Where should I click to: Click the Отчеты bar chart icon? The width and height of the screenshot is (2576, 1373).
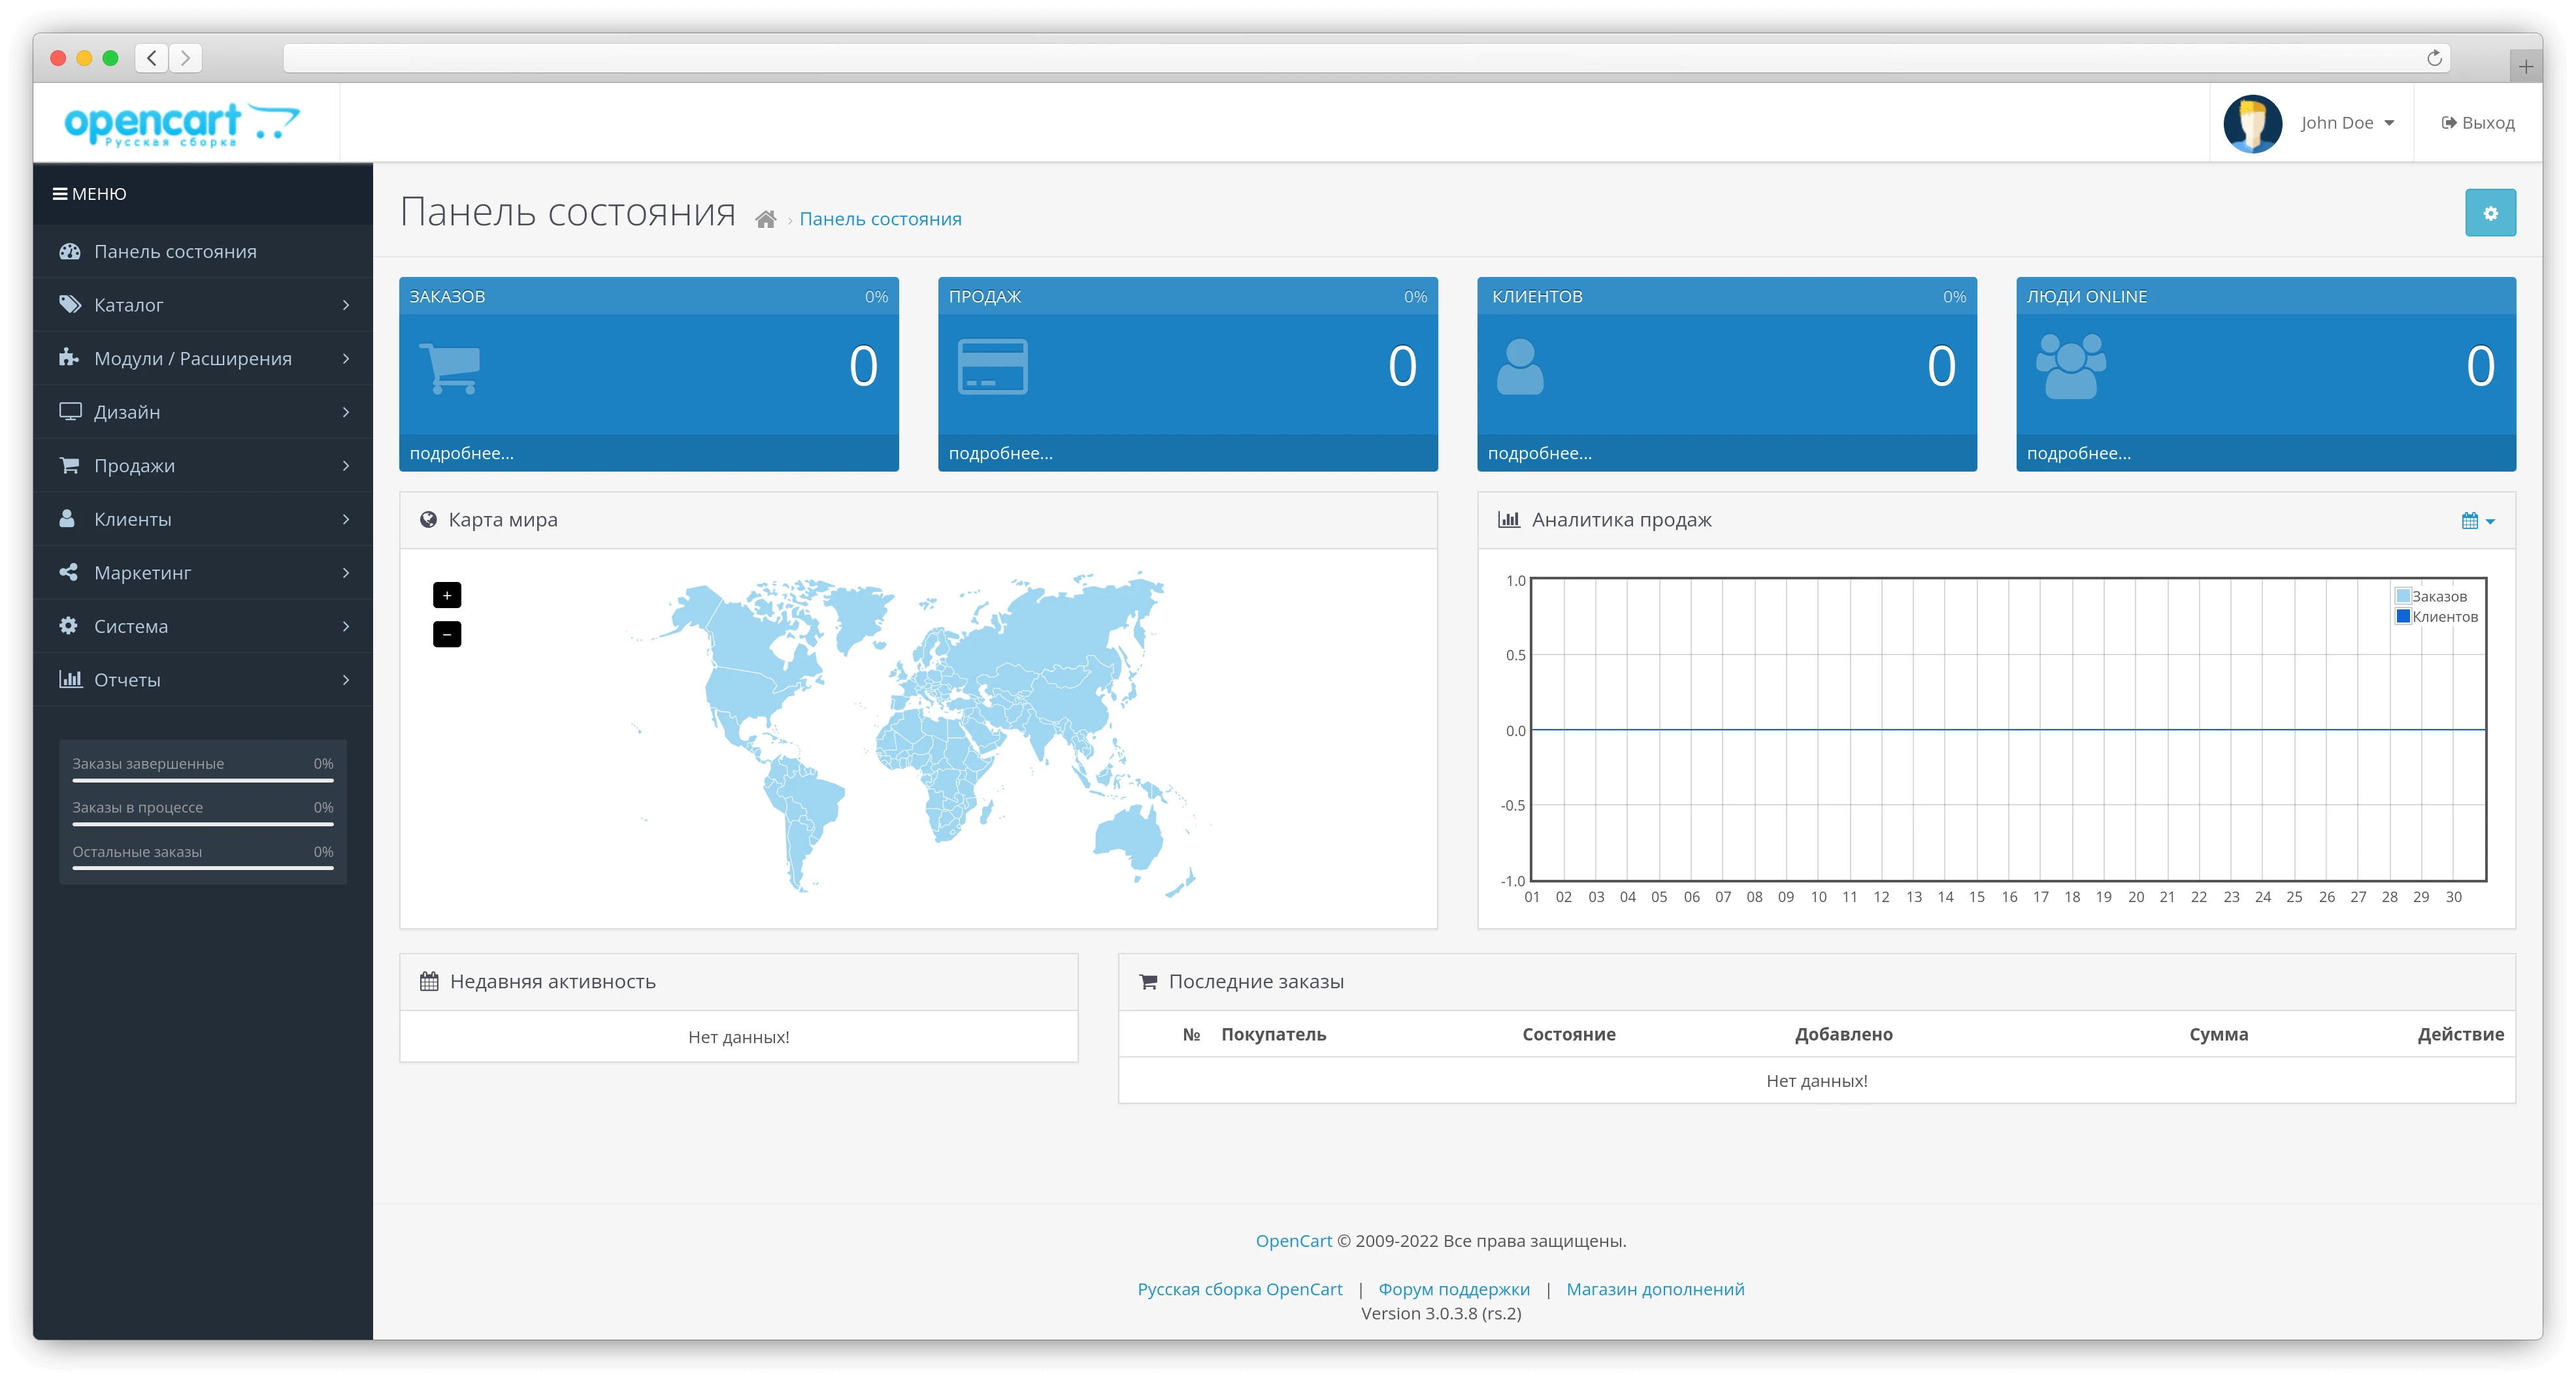pos(70,679)
